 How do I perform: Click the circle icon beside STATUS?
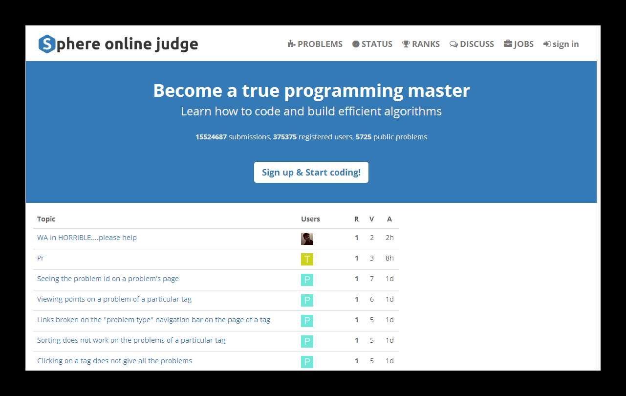pyautogui.click(x=356, y=44)
